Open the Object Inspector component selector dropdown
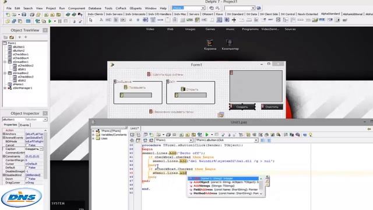 45,119
